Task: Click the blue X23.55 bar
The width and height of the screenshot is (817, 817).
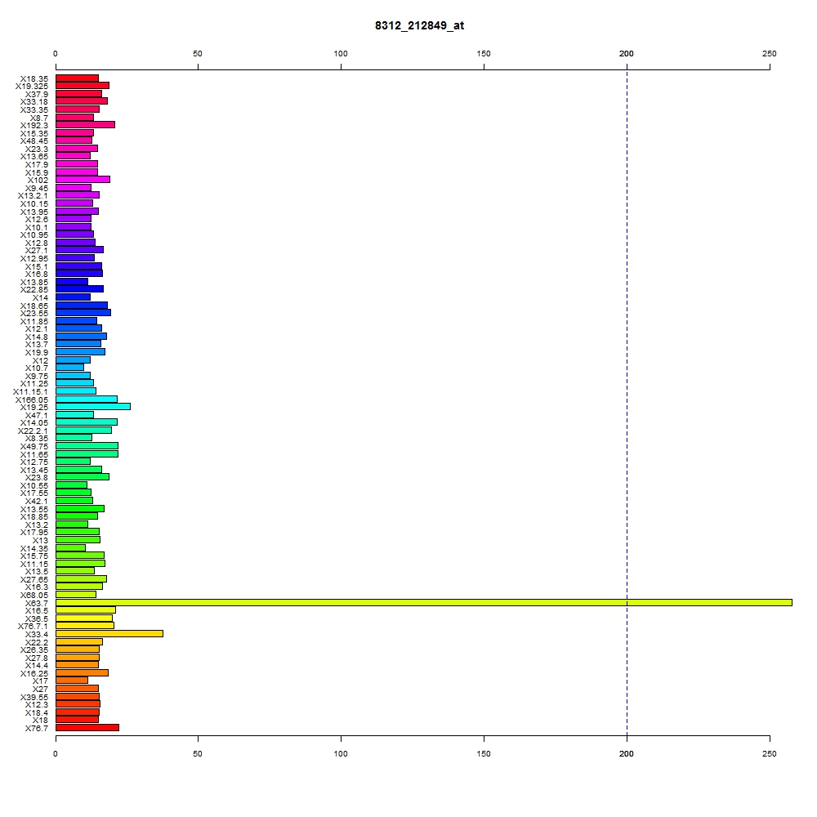Action: click(83, 313)
